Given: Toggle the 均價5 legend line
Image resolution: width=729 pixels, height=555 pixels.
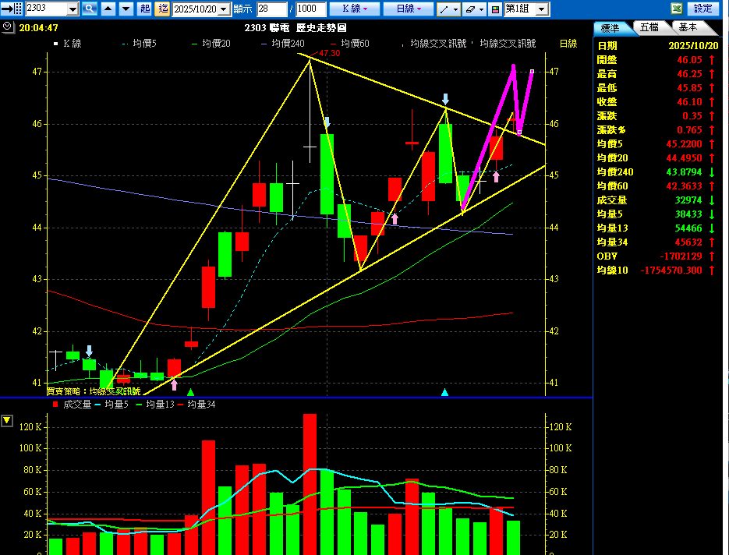Looking at the screenshot, I should coord(140,43).
